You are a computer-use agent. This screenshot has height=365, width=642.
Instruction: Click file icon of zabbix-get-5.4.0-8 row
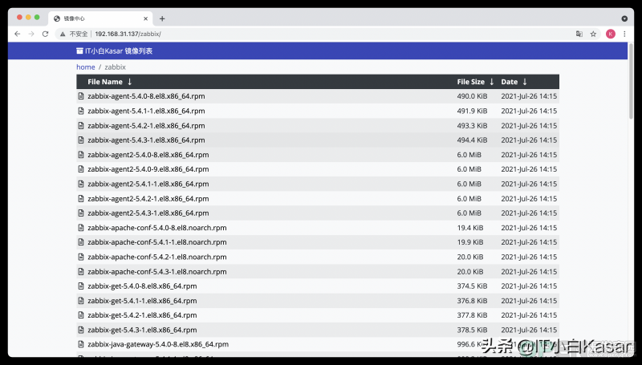tap(81, 286)
